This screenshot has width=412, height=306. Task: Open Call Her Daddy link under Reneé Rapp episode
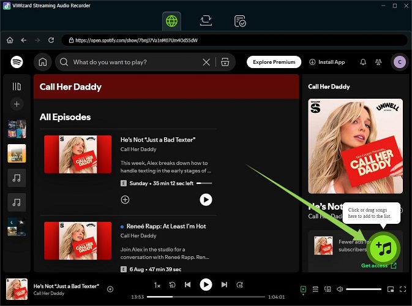pyautogui.click(x=138, y=235)
